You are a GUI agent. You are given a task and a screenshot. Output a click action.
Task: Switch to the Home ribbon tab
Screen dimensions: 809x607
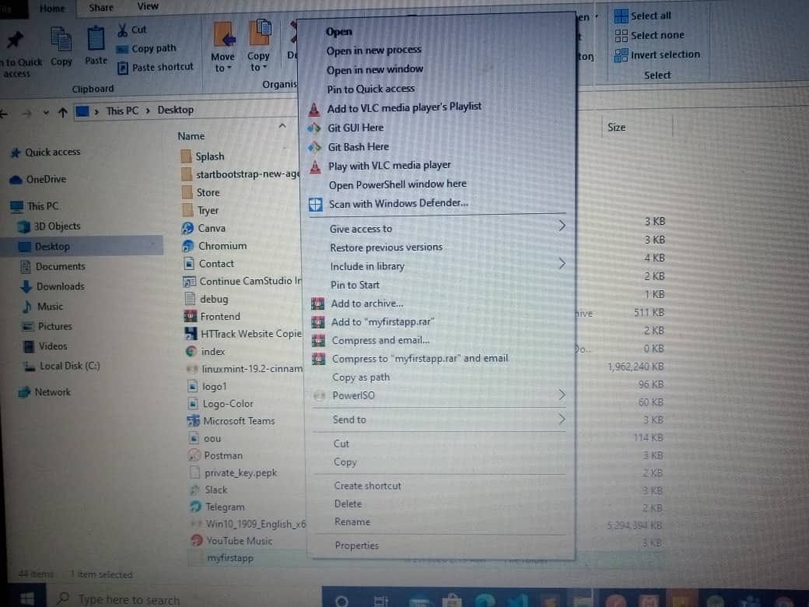52,9
